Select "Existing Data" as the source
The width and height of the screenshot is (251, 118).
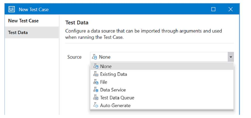tap(113, 74)
